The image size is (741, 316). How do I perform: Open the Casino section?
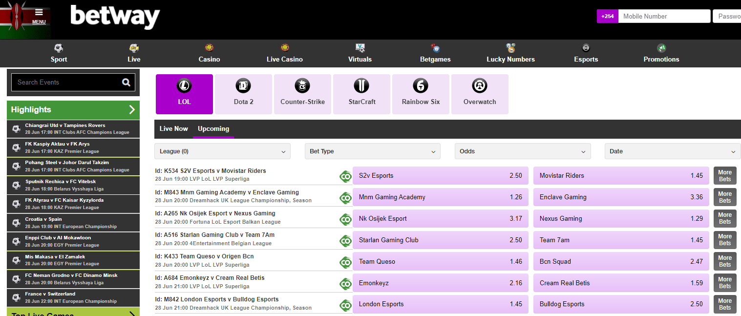pyautogui.click(x=209, y=53)
